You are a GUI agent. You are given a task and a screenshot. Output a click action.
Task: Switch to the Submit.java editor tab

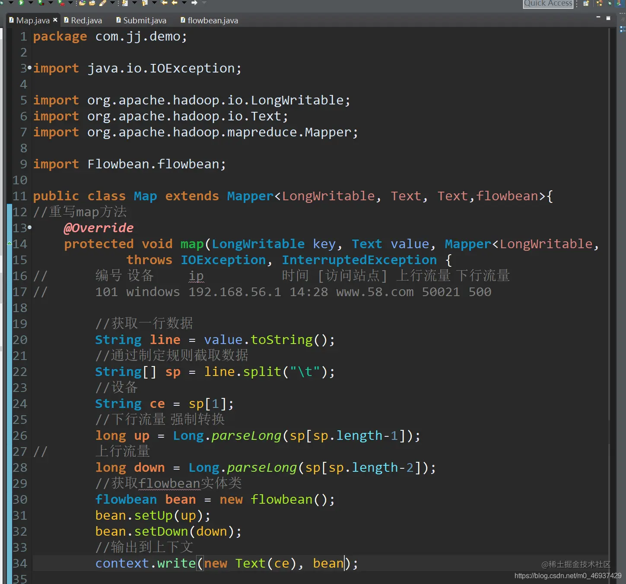coord(141,20)
